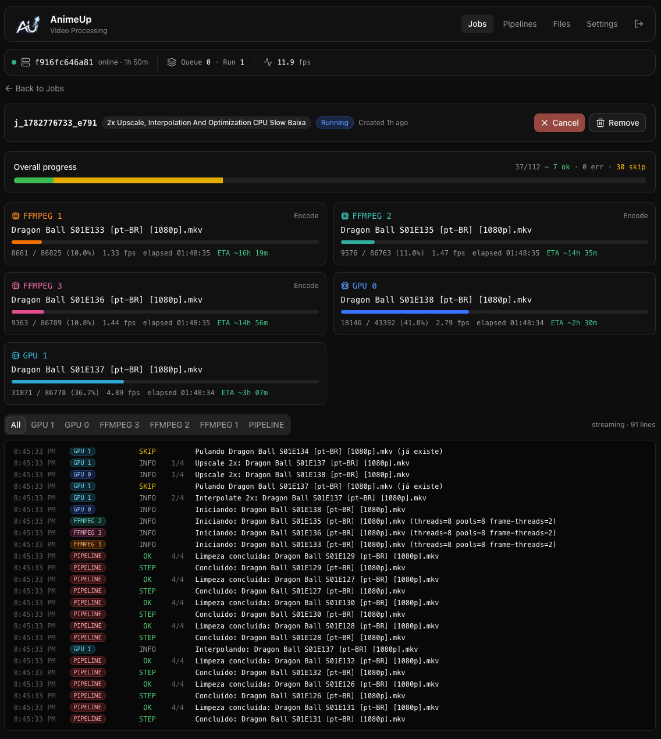
Task: Filter logs by FFMPEG 2 tab
Action: pos(169,425)
